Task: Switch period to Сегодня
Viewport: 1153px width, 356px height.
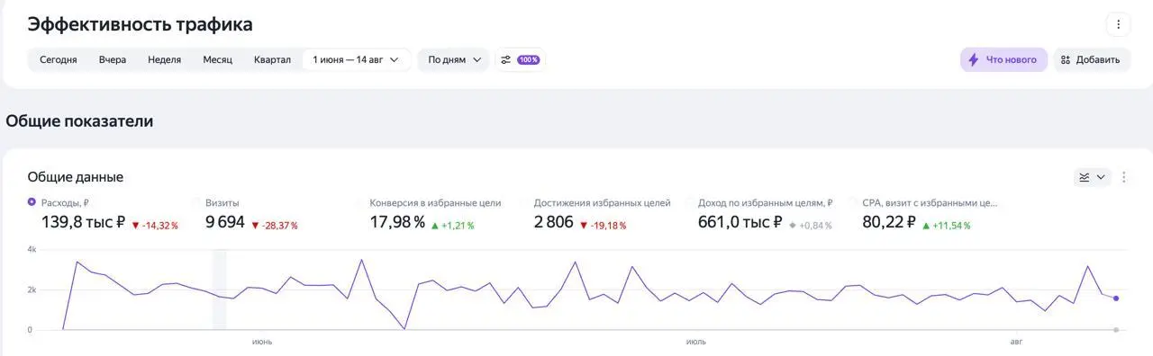Action: click(x=59, y=60)
